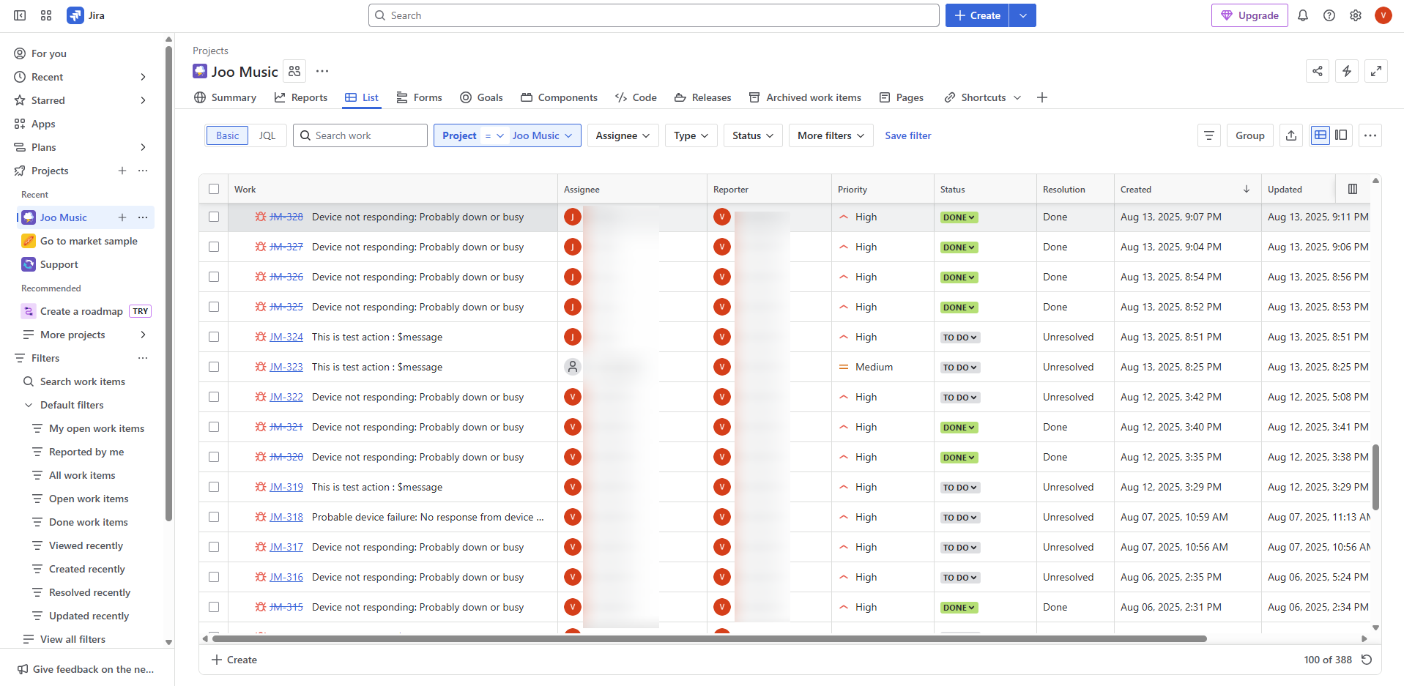The width and height of the screenshot is (1404, 686).
Task: Open the column configuration icon in table header
Action: (1352, 189)
